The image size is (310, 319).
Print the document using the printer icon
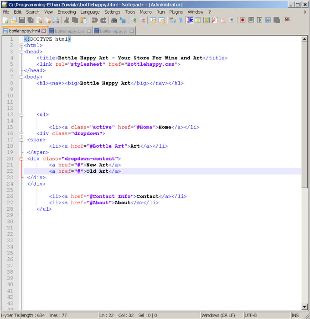[x=56, y=20]
